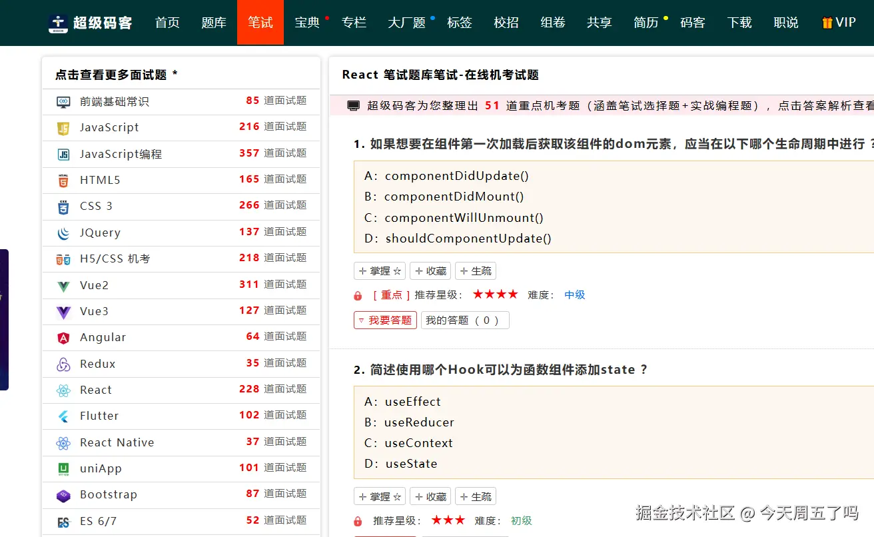Image resolution: width=874 pixels, height=537 pixels.
Task: Click 我的答题（0）button
Action: (x=465, y=320)
